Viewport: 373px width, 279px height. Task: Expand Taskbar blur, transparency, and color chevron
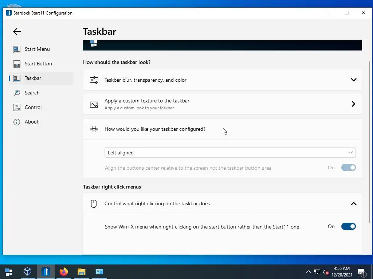click(353, 80)
